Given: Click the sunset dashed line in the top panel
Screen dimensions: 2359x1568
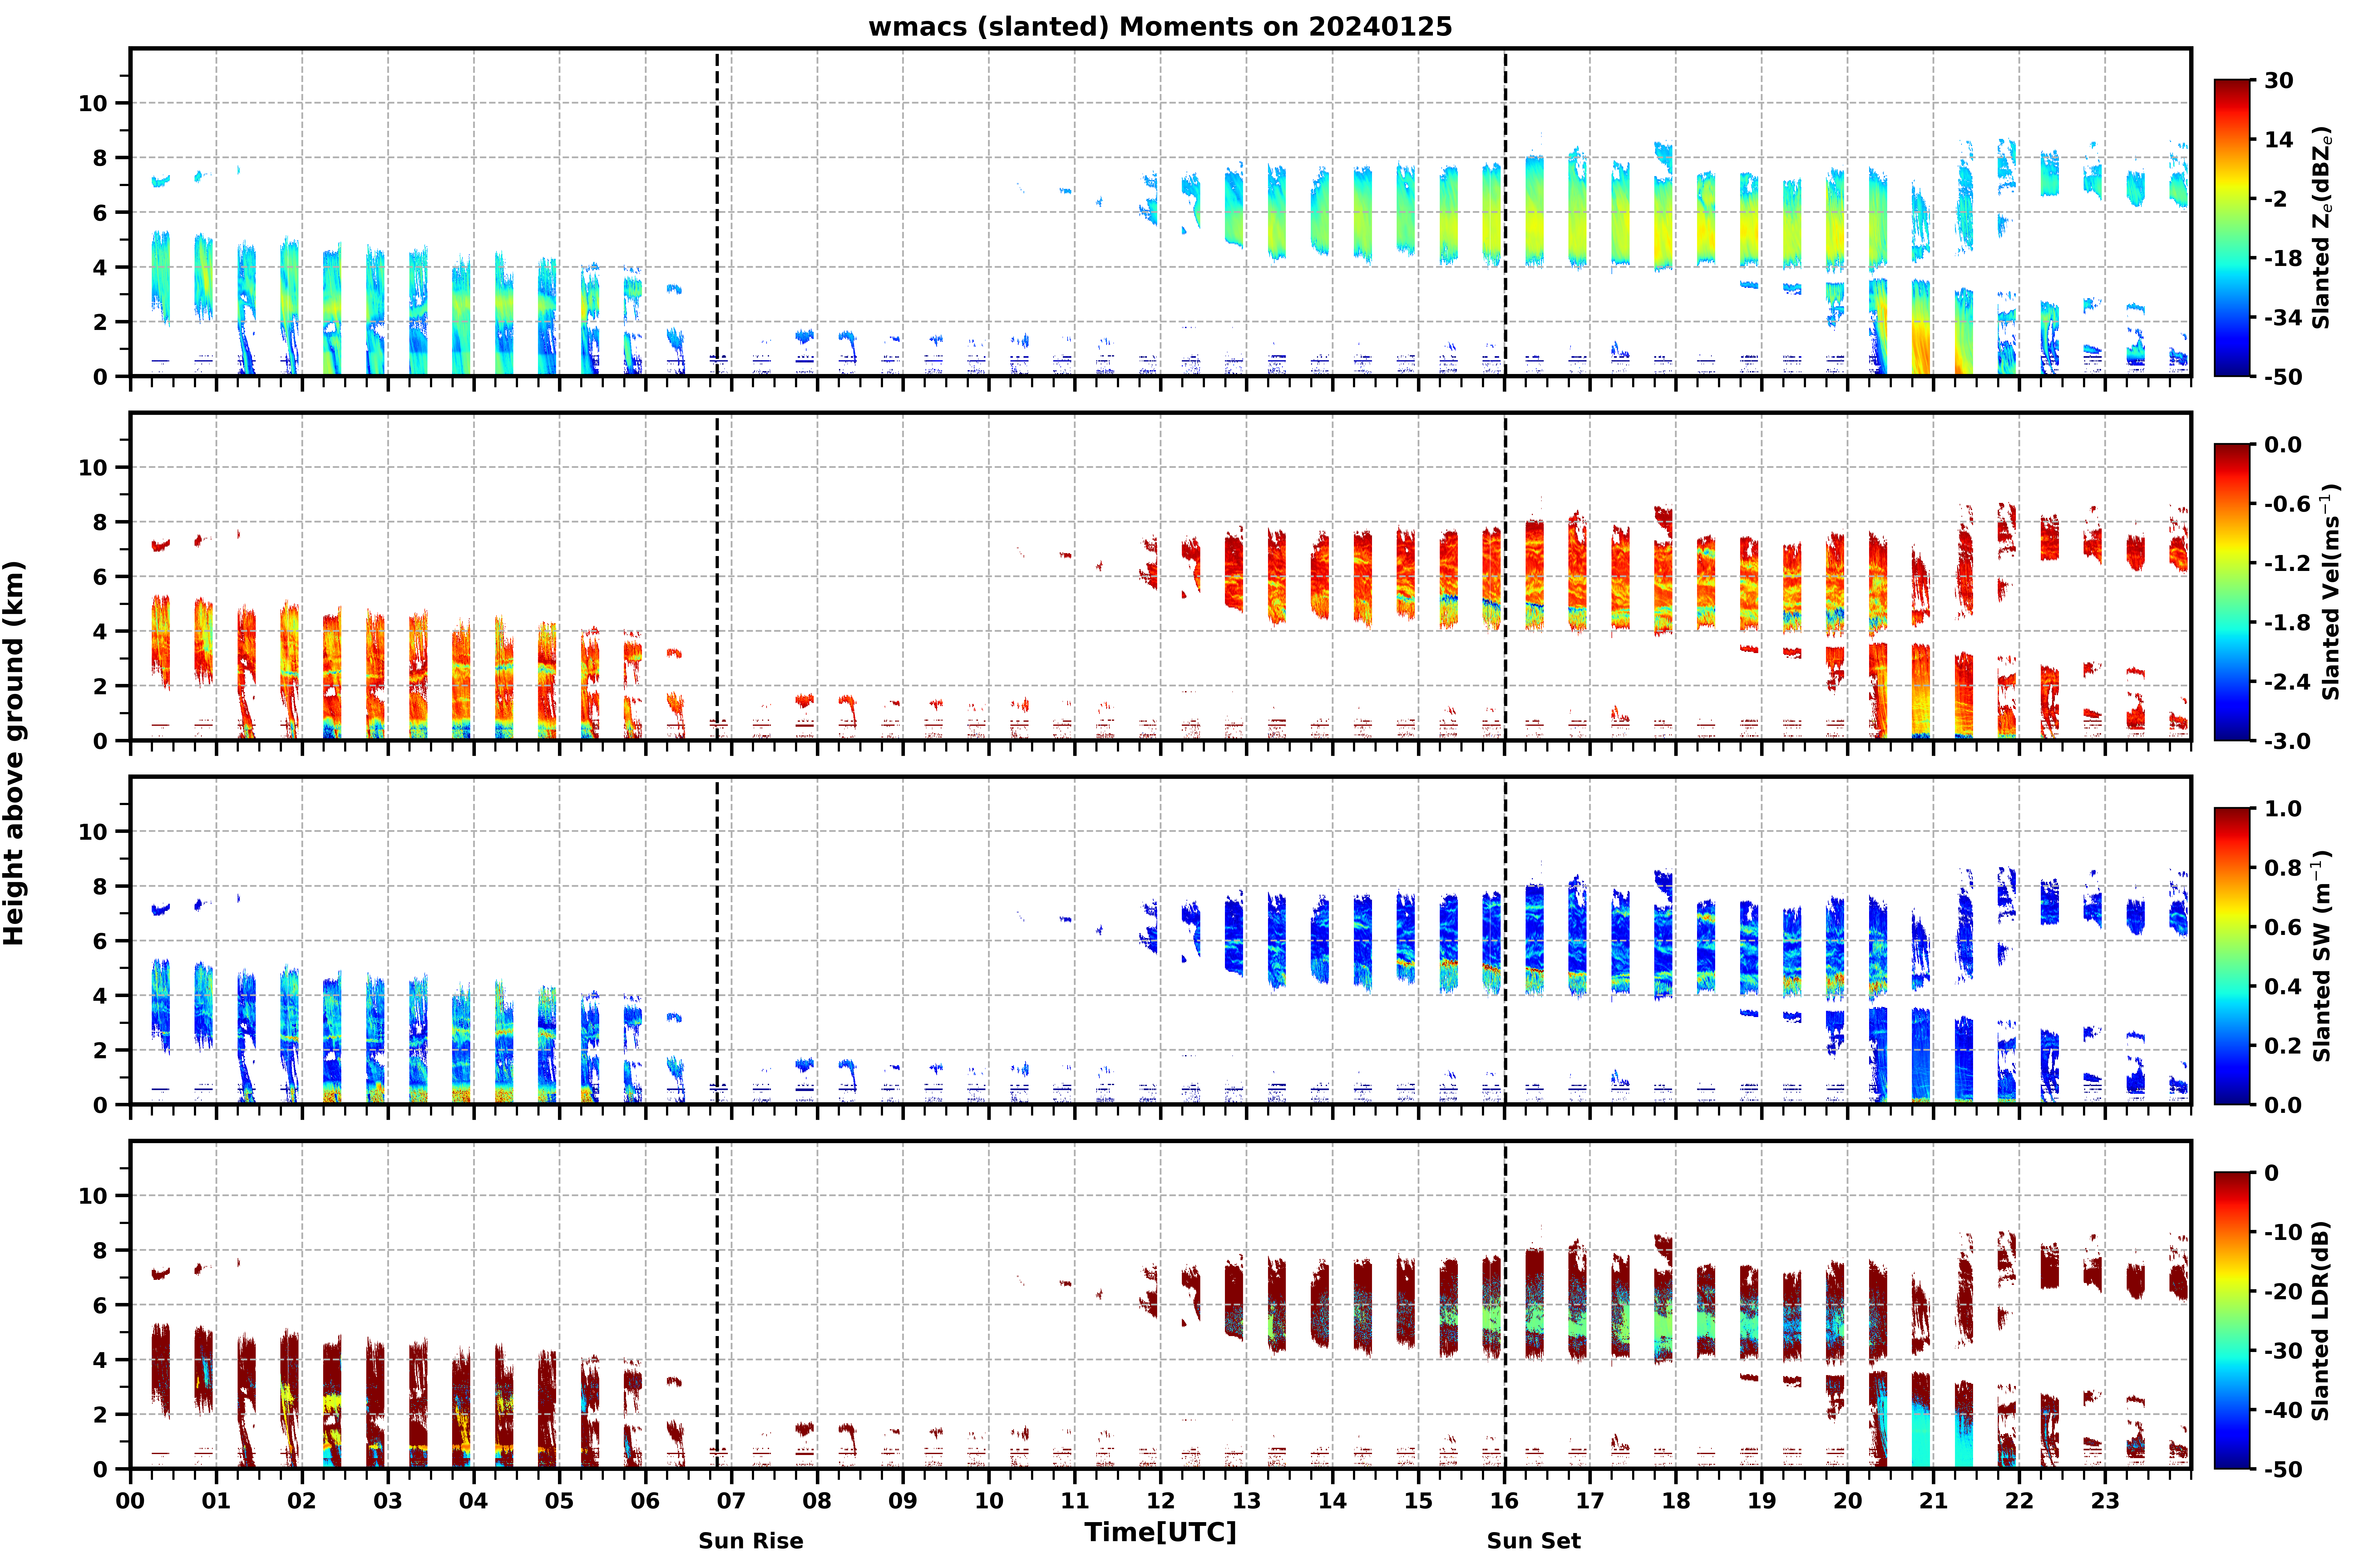Looking at the screenshot, I should [x=1505, y=212].
